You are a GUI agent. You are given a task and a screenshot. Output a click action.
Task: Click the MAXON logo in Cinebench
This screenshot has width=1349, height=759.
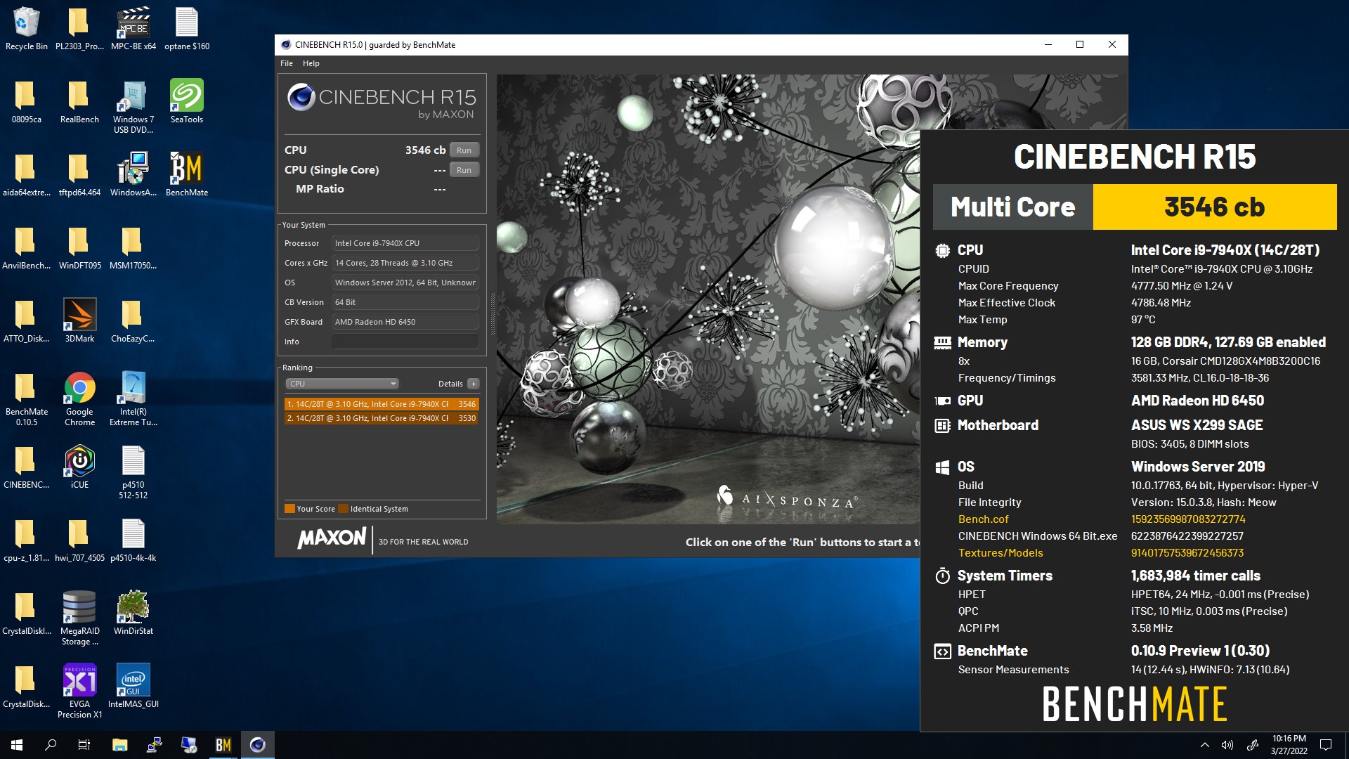[x=332, y=539]
